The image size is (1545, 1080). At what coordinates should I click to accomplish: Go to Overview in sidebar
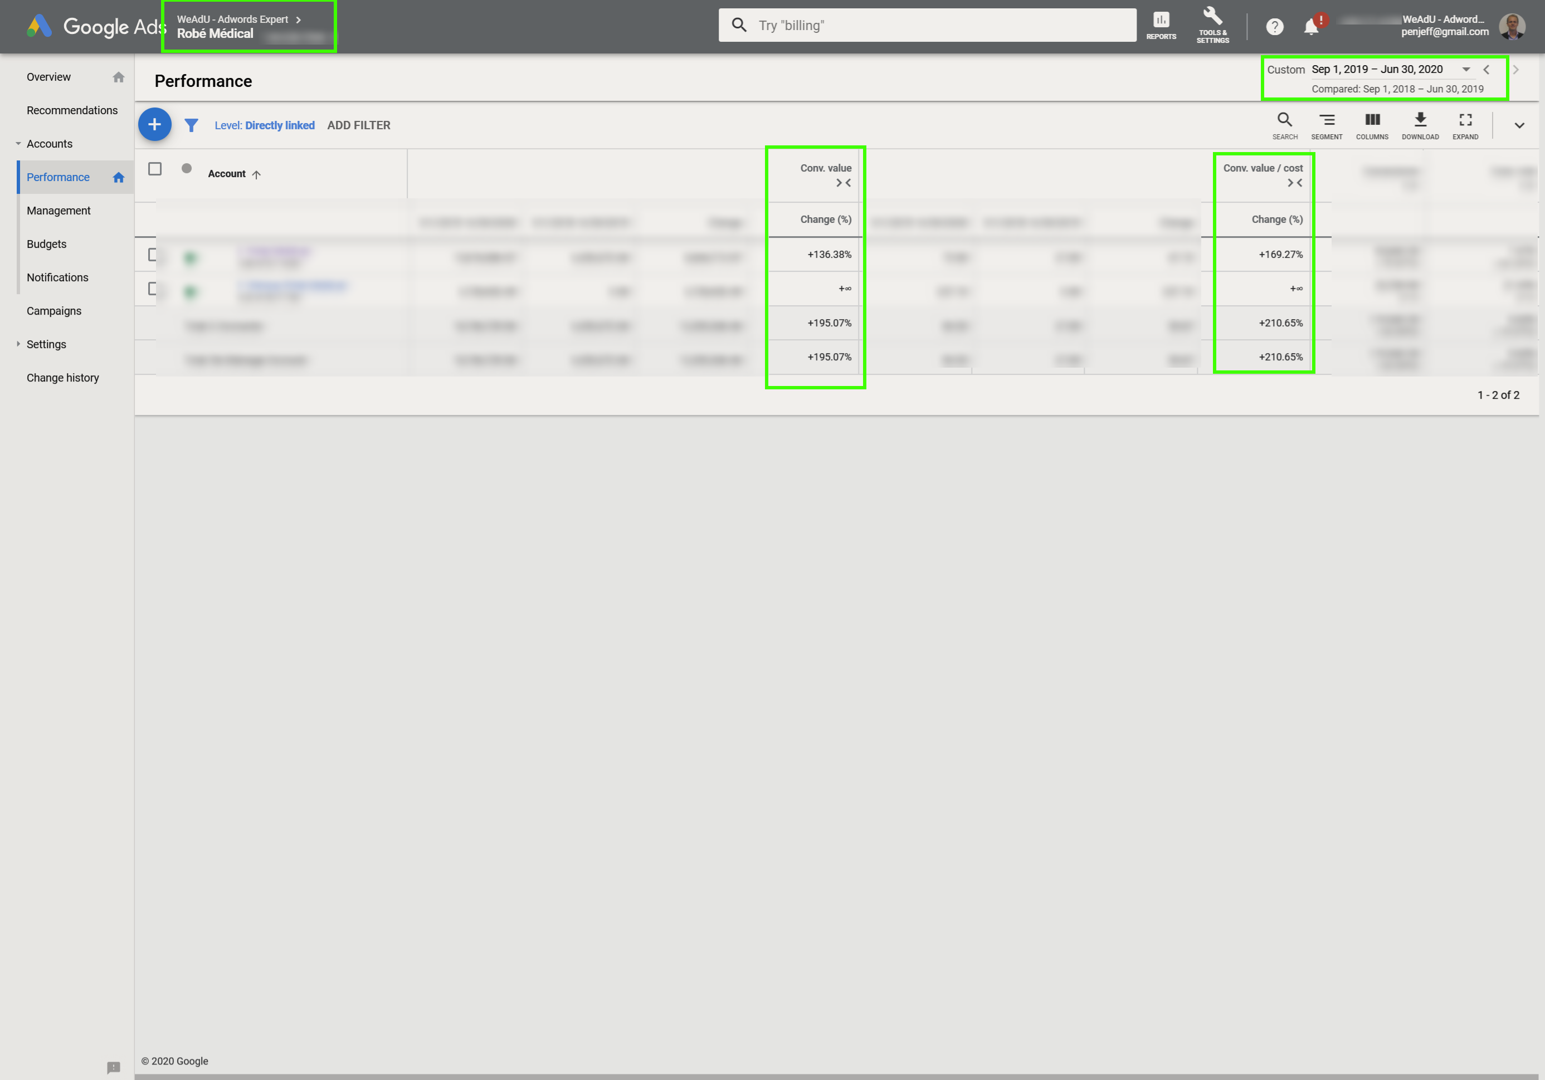tap(48, 77)
